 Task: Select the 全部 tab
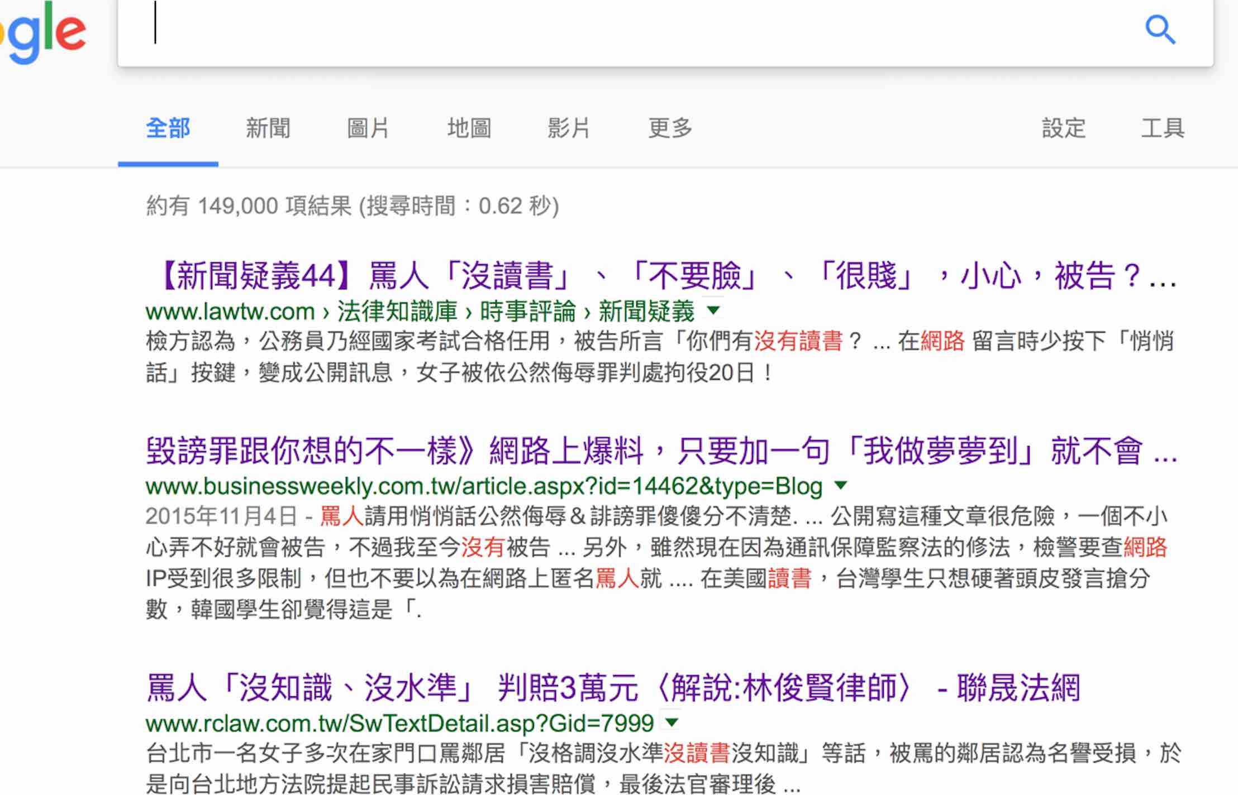click(x=168, y=128)
